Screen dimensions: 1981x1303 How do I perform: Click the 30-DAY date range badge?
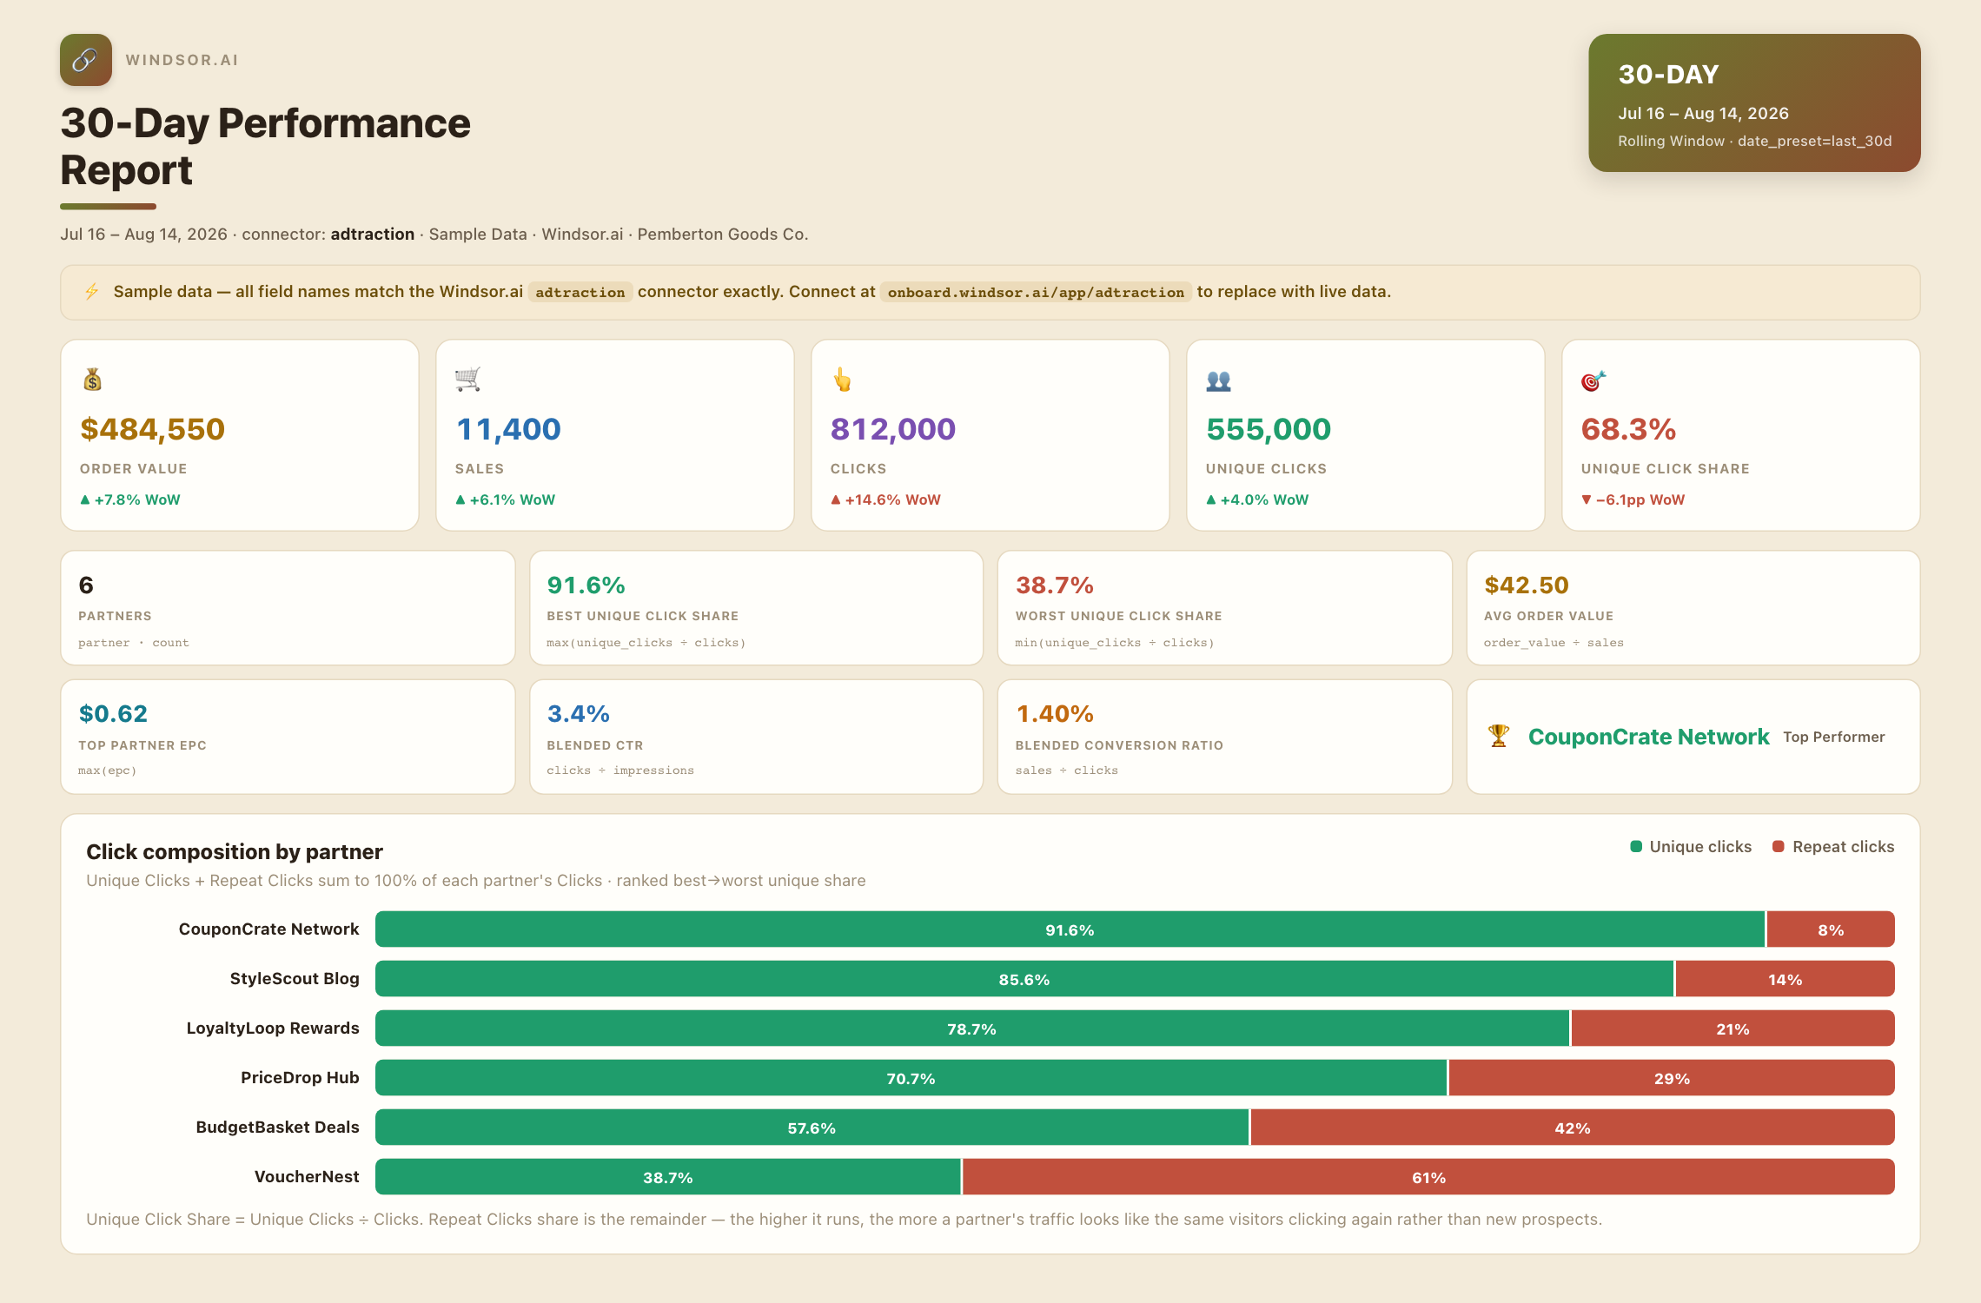point(1754,103)
